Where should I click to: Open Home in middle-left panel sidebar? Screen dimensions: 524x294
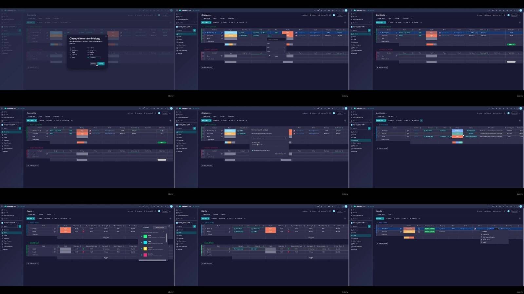coord(5,112)
